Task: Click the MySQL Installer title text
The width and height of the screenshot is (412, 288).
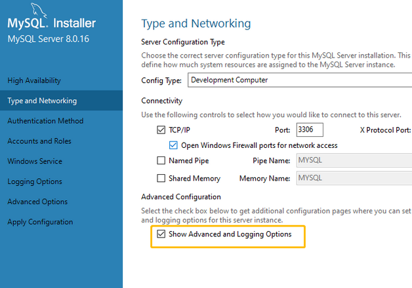Action: click(x=52, y=23)
